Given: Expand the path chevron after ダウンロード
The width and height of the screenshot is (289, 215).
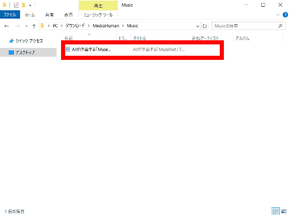Looking at the screenshot, I should (x=89, y=26).
